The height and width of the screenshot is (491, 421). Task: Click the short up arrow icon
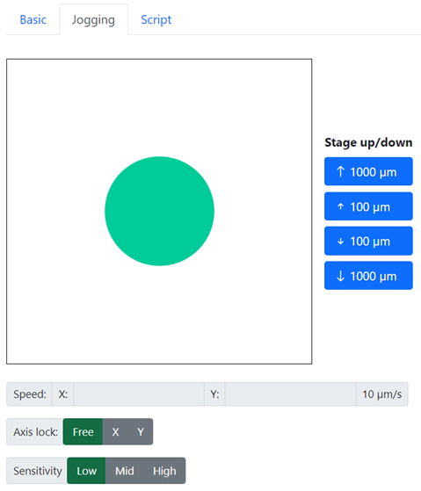pos(340,206)
